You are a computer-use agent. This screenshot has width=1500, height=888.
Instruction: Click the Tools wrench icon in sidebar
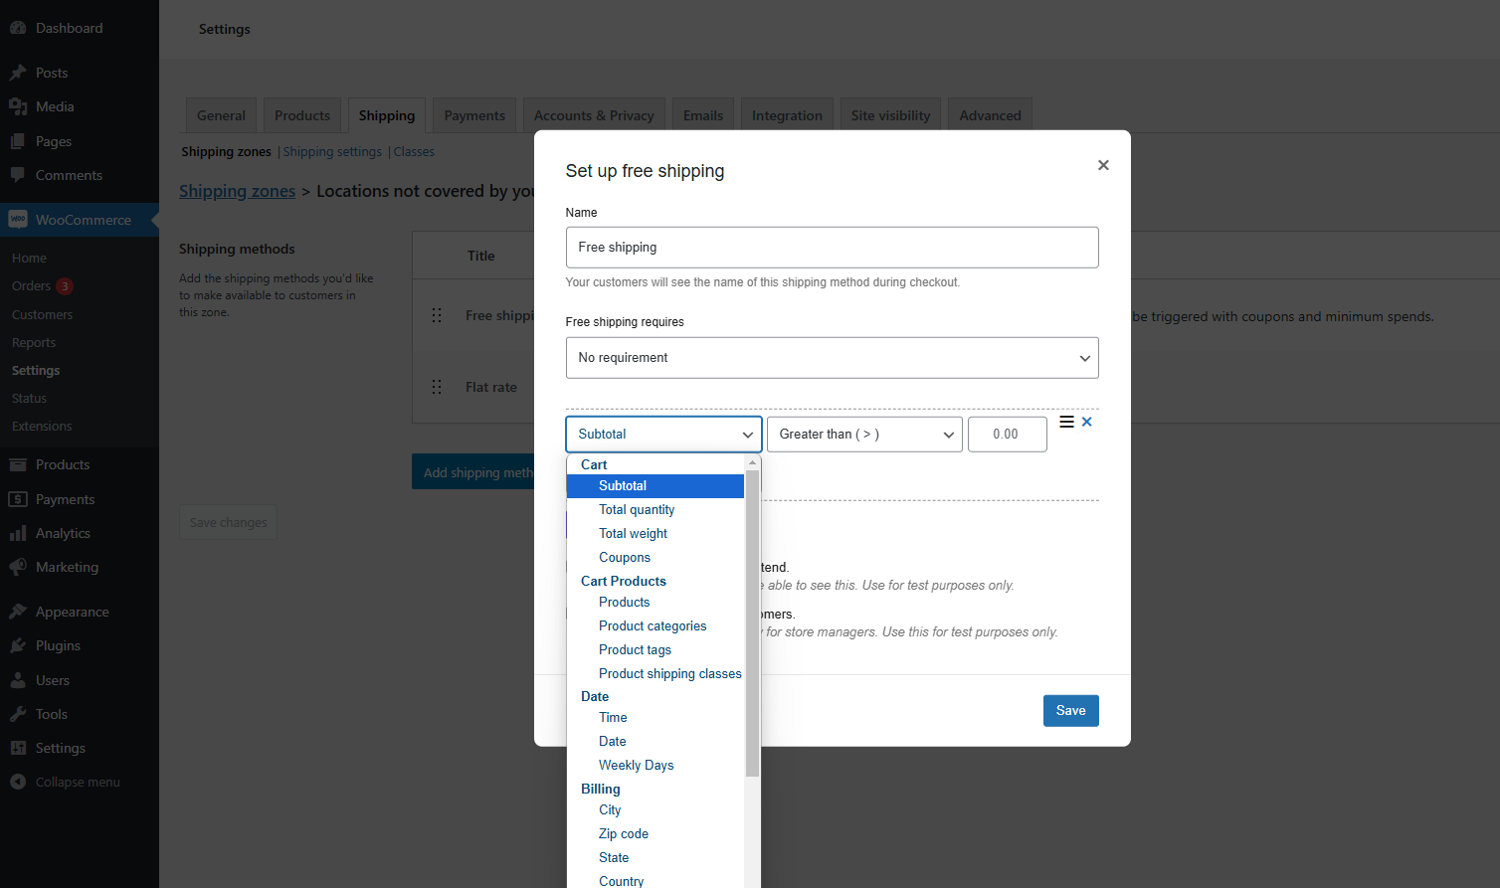coord(18,715)
